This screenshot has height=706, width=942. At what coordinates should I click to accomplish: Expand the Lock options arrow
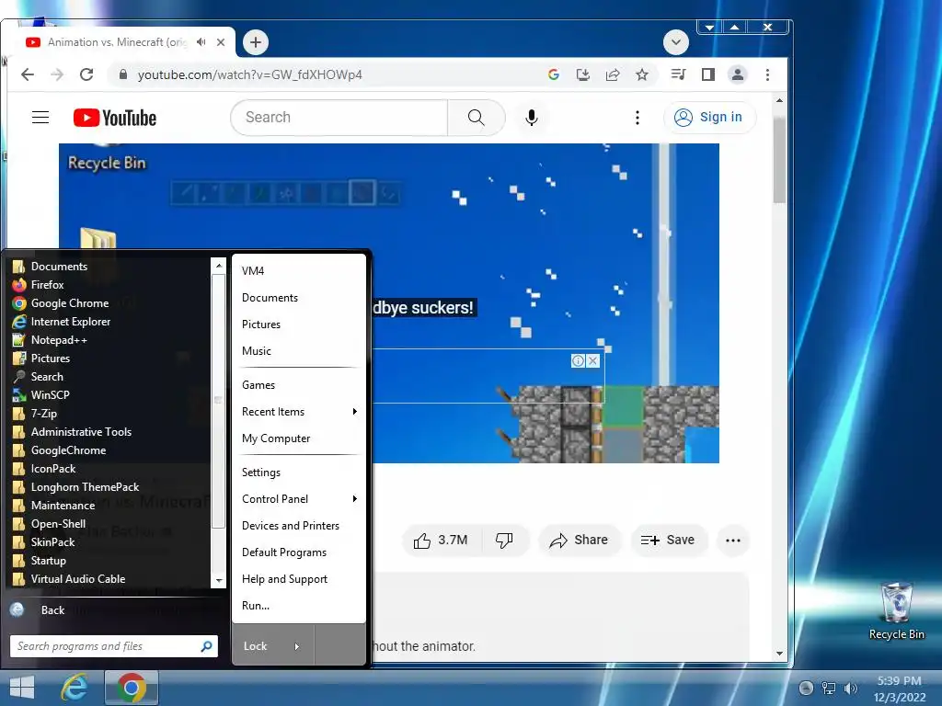click(297, 646)
